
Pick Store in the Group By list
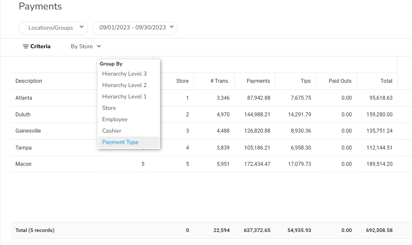[x=109, y=108]
